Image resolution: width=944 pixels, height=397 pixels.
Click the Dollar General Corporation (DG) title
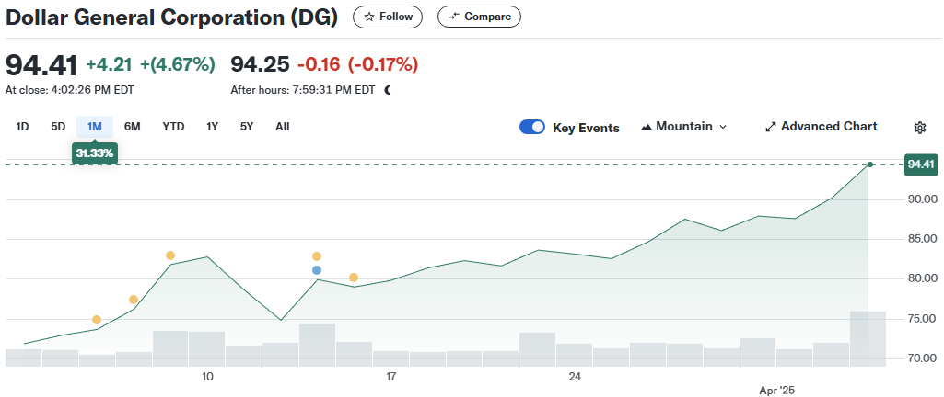[171, 17]
